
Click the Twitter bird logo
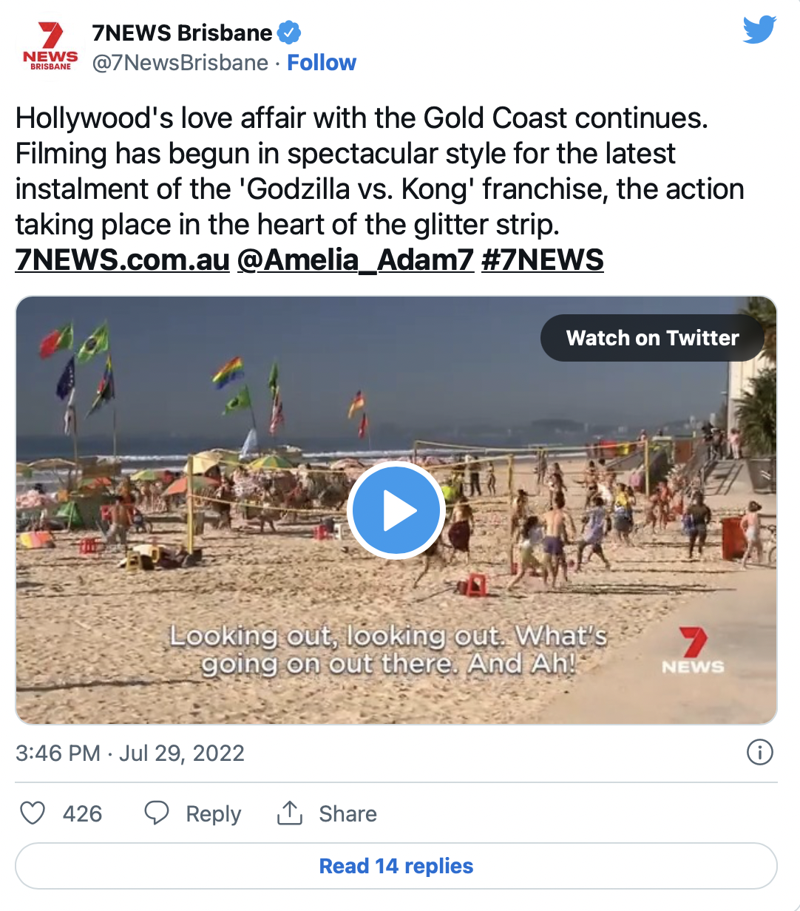point(759,30)
